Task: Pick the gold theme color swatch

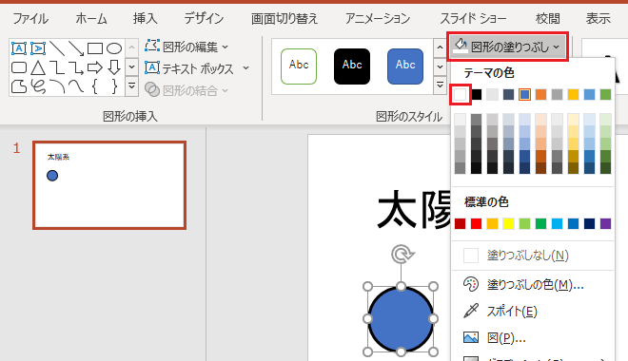Action: (x=573, y=94)
